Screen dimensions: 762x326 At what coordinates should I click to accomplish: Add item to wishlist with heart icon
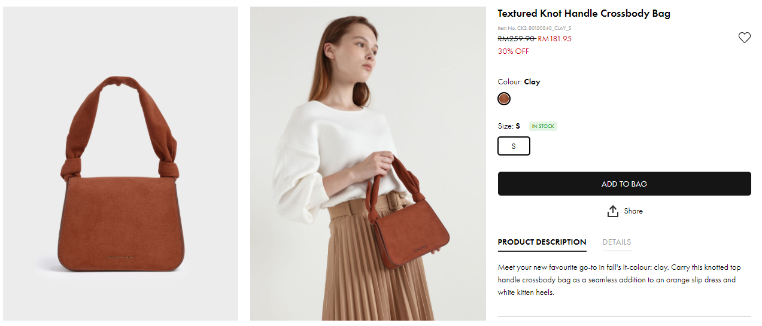click(x=744, y=38)
